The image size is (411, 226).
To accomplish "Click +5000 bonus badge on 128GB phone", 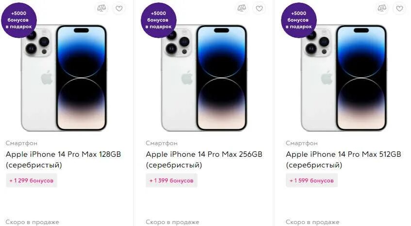I will point(18,20).
